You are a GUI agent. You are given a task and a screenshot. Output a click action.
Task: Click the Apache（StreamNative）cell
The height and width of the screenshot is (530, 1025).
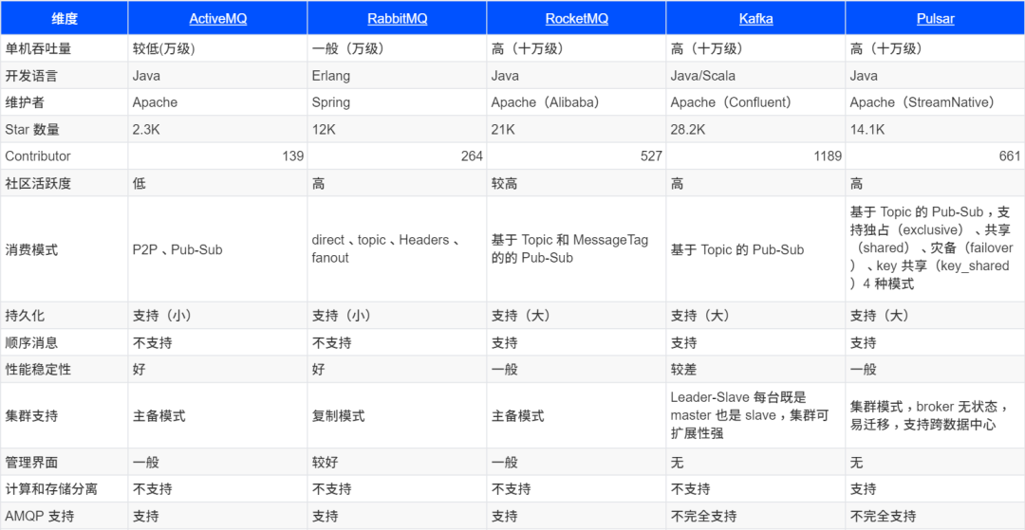936,102
